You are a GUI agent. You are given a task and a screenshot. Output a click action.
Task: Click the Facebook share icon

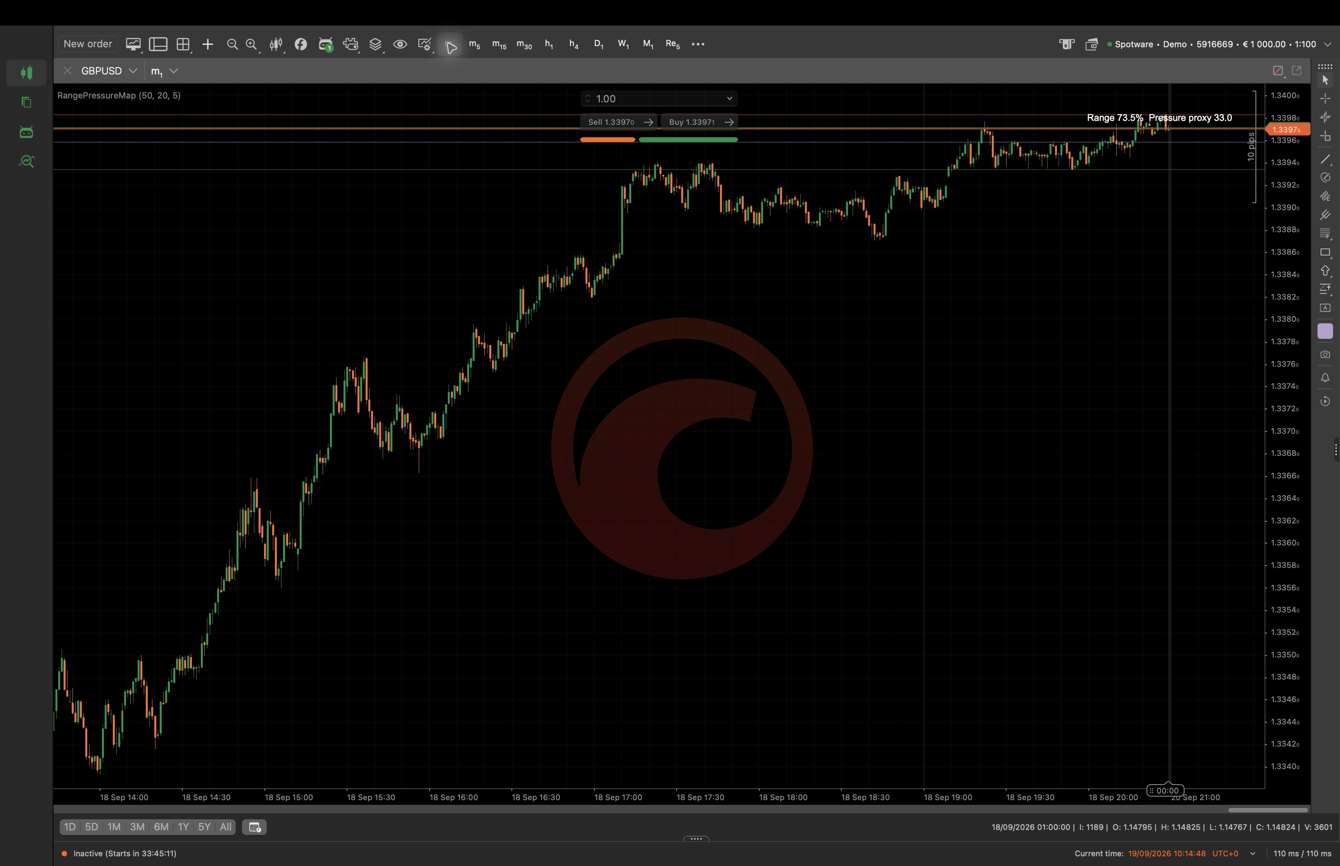(x=301, y=45)
